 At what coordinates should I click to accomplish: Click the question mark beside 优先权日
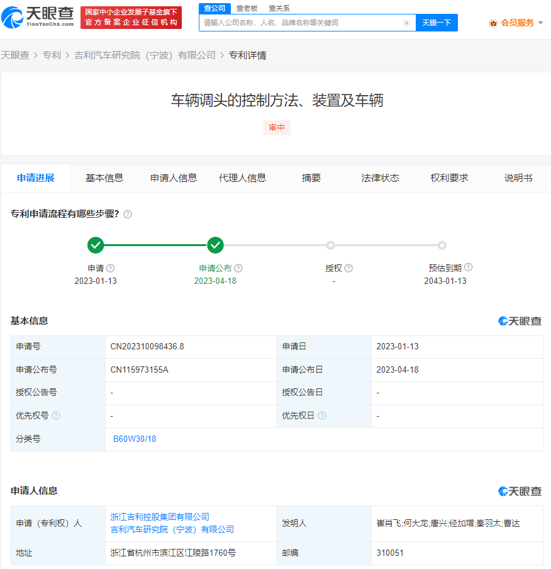[x=323, y=415]
